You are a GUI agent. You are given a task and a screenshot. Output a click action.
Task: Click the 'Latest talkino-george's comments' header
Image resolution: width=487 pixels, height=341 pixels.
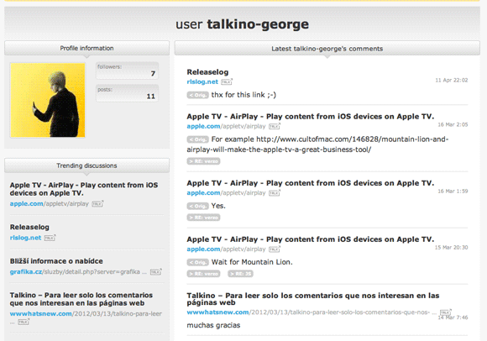click(327, 49)
